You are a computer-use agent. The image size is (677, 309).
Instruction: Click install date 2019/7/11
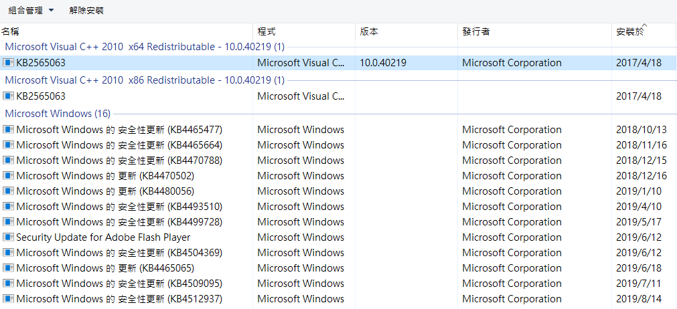click(639, 284)
